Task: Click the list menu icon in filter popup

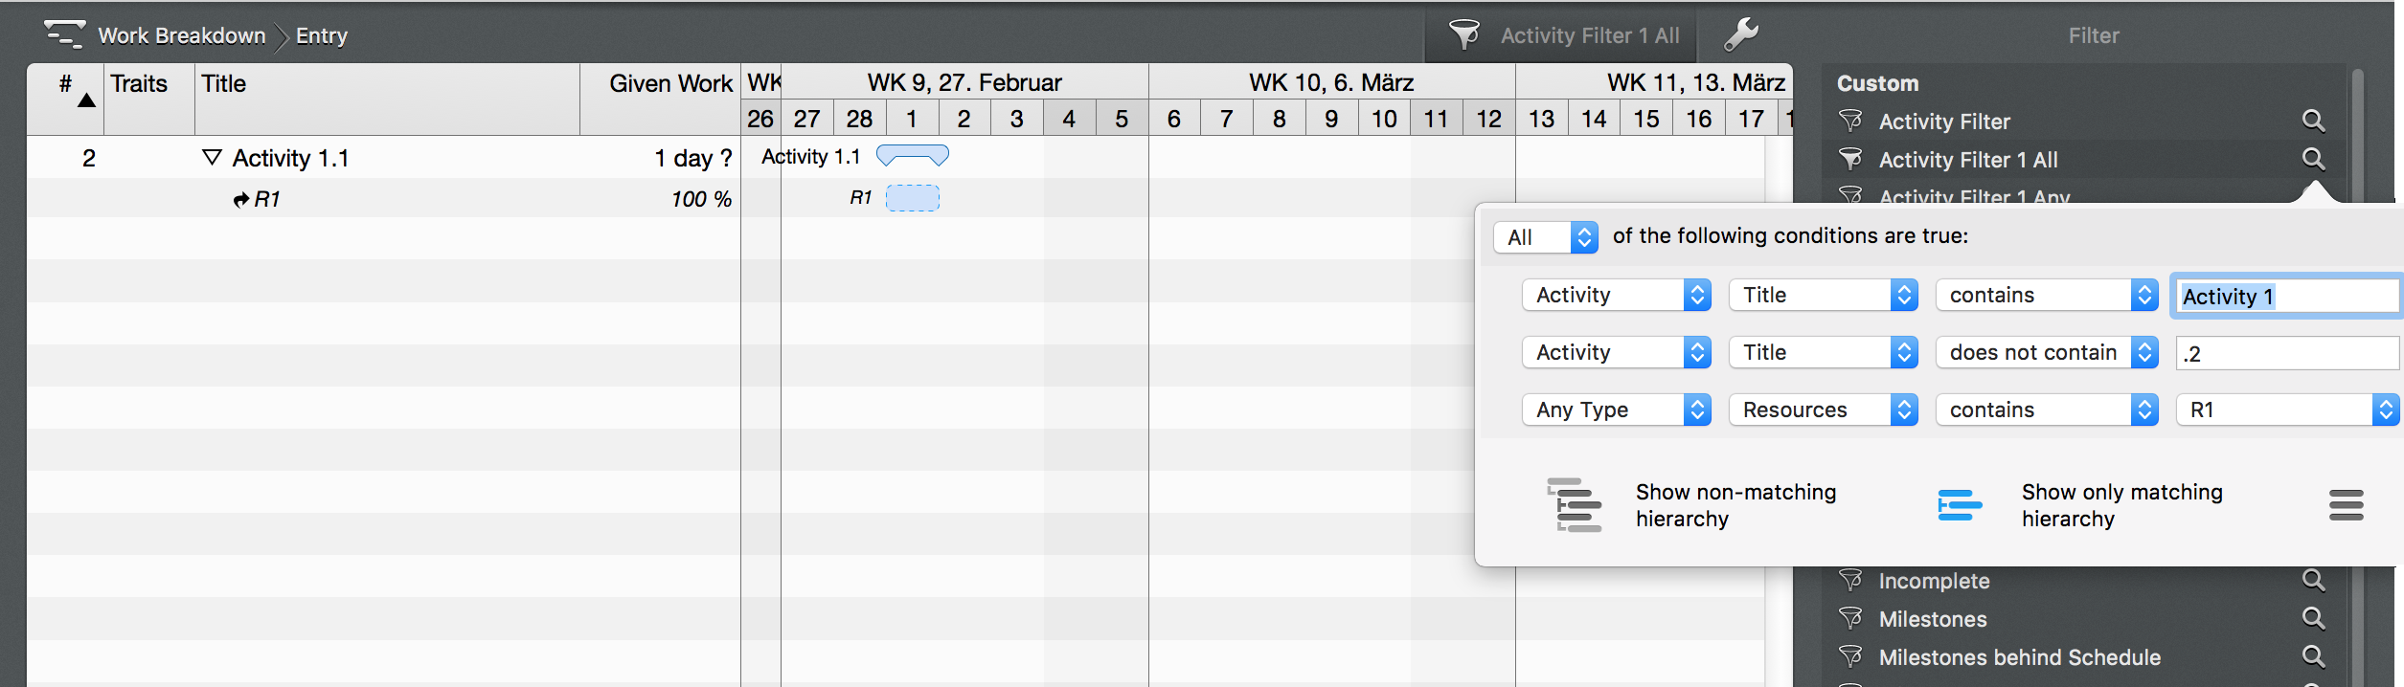Action: [2346, 505]
